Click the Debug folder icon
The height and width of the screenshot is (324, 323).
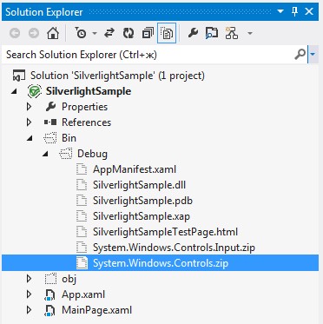[66, 154]
